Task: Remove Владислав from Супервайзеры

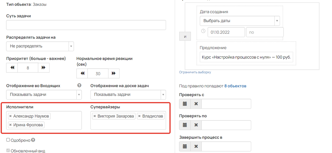Action: point(139,116)
